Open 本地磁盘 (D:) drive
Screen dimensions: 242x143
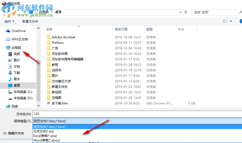(23, 98)
